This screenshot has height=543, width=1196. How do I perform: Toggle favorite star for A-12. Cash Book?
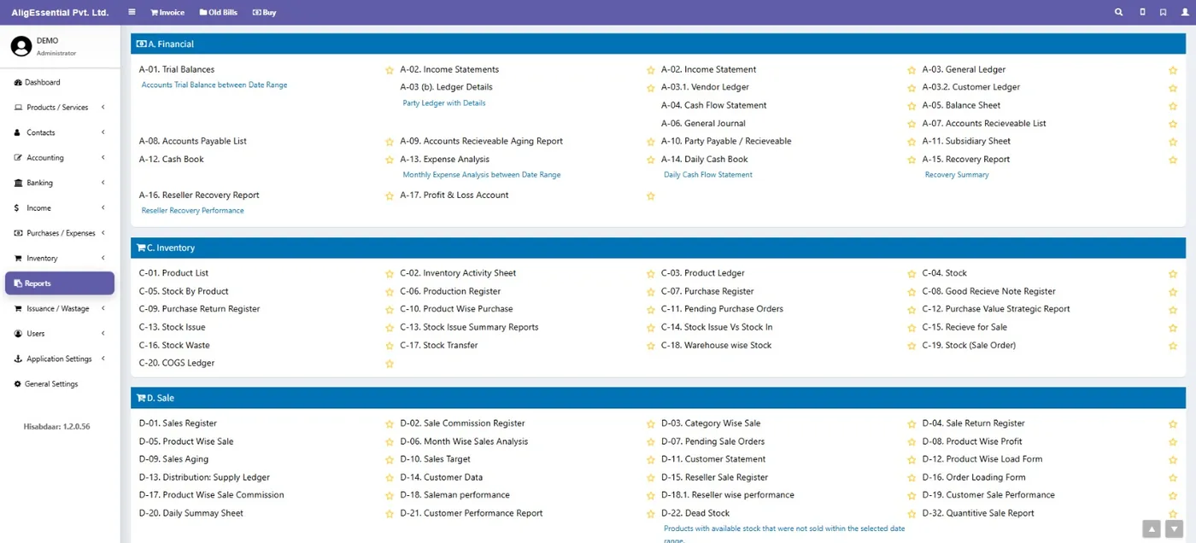(x=390, y=160)
